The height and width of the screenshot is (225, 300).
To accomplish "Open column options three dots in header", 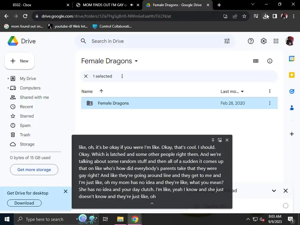I will point(270,91).
